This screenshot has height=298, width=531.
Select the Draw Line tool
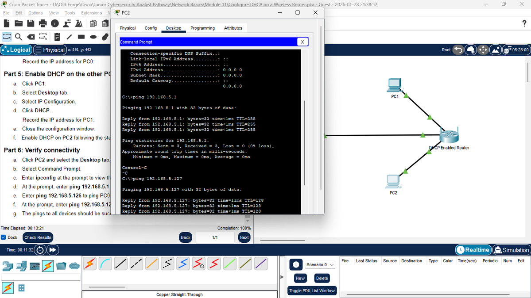pyautogui.click(x=69, y=37)
